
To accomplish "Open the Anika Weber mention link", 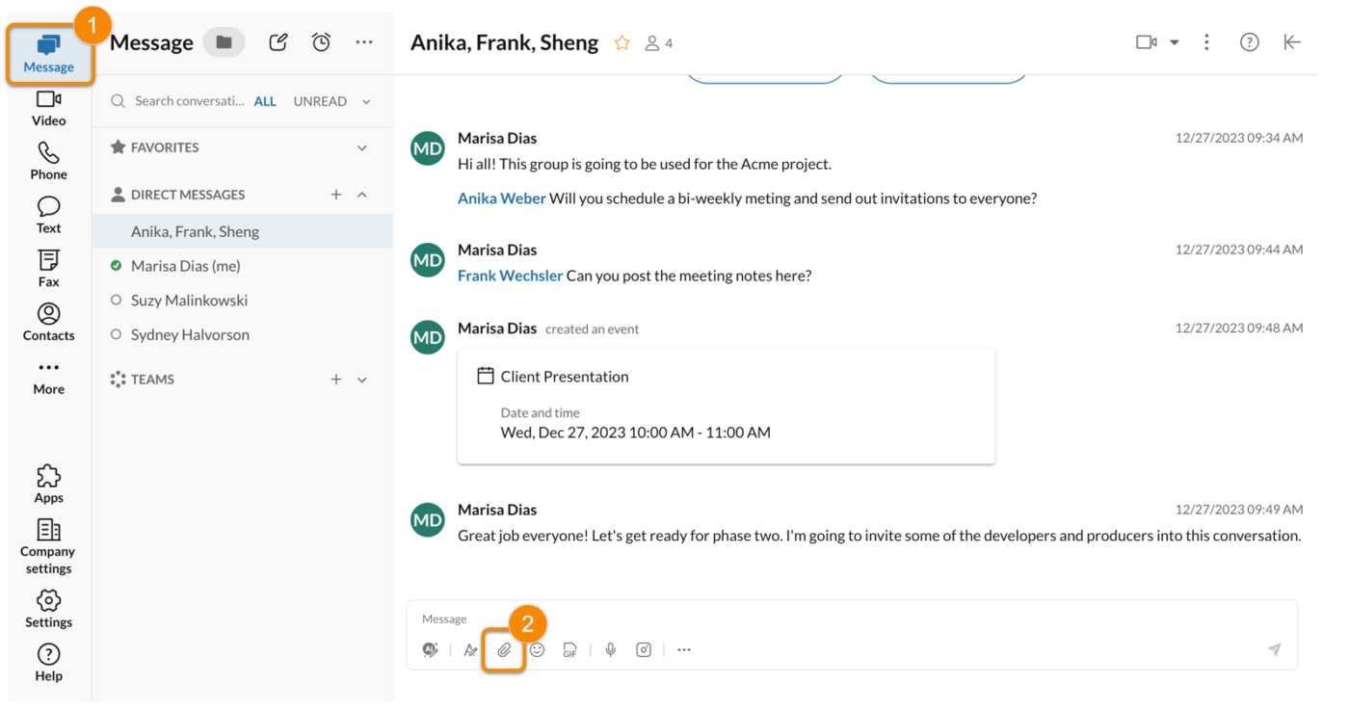I will pos(501,197).
